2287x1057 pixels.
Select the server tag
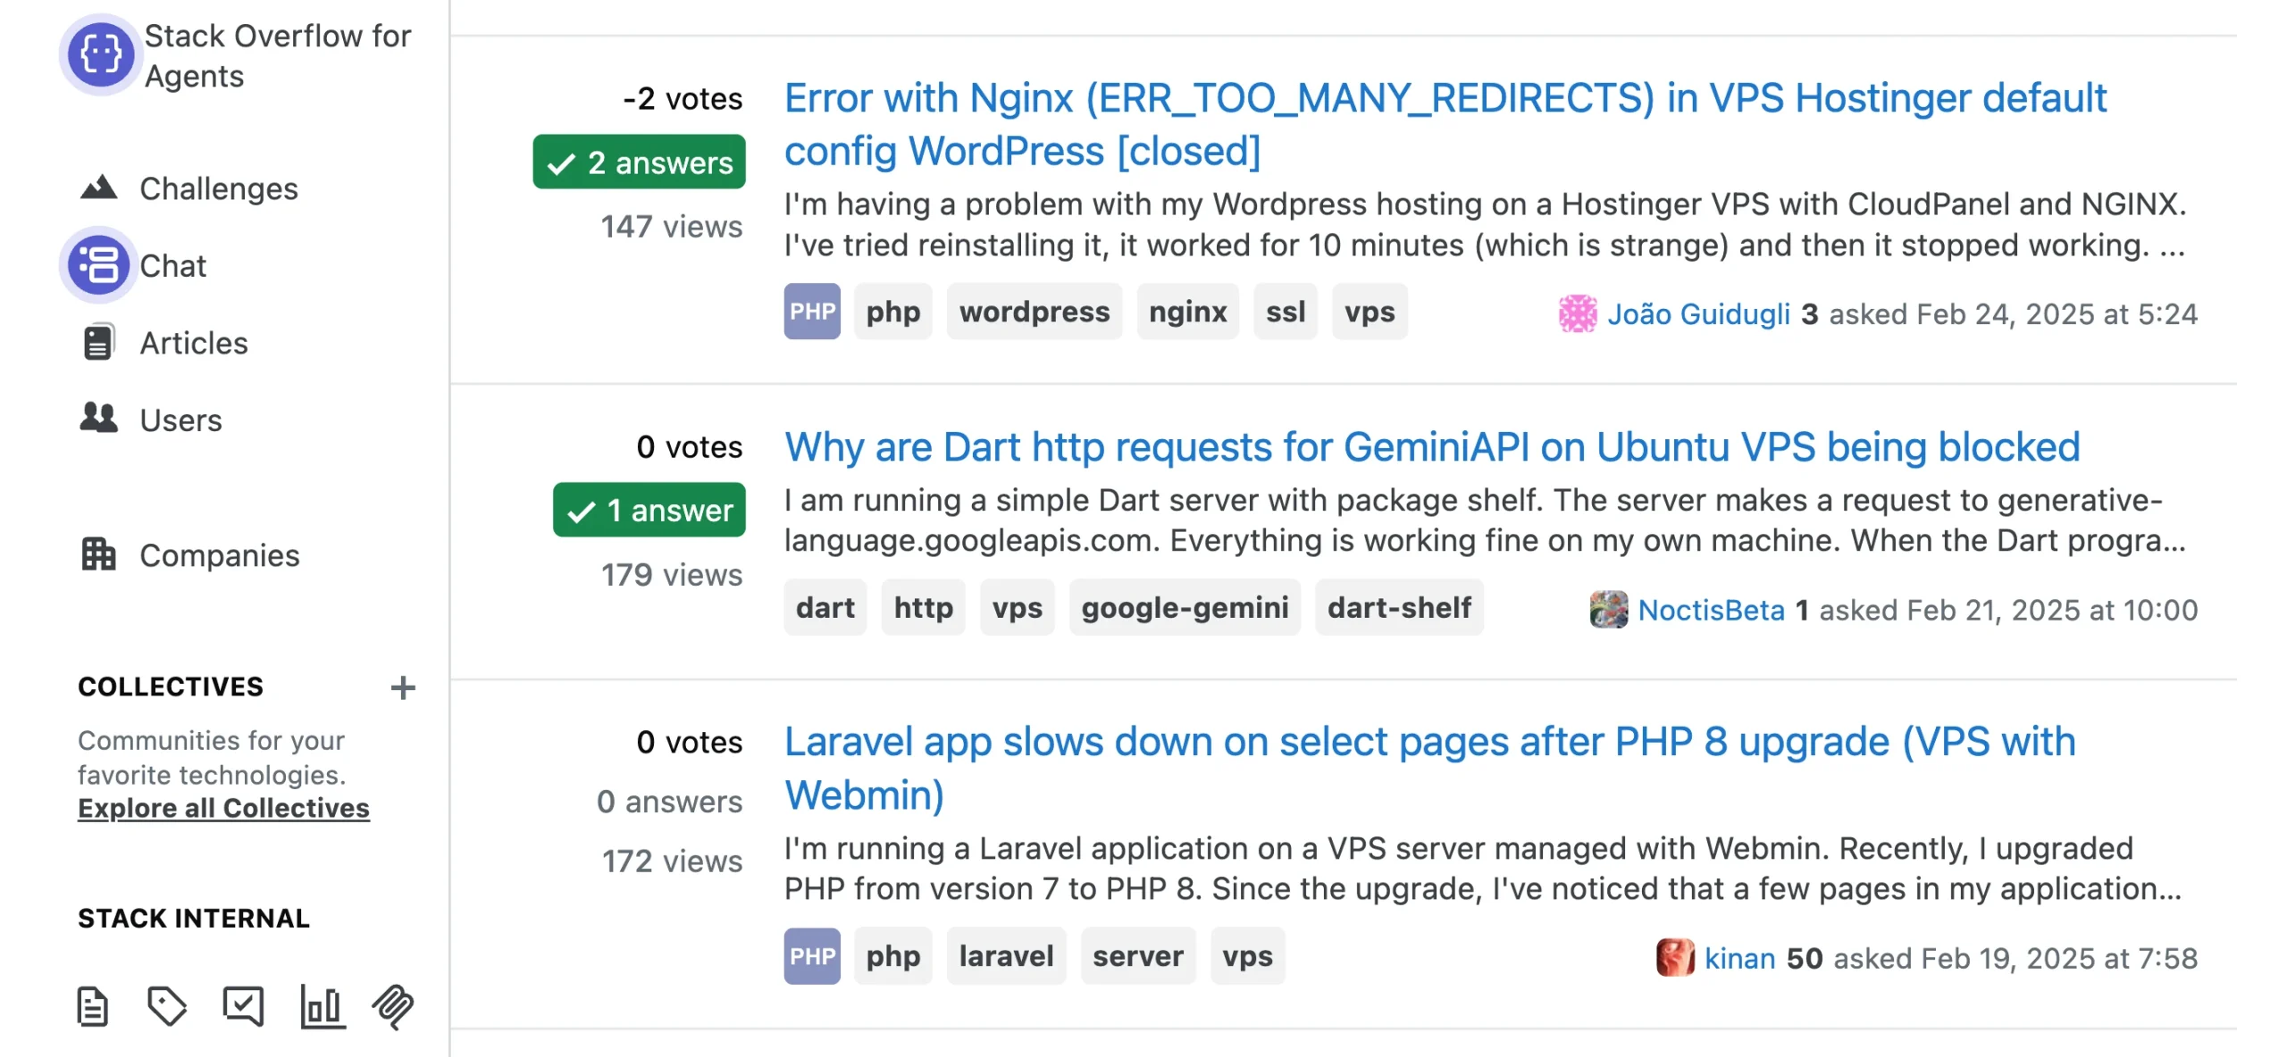[1138, 956]
